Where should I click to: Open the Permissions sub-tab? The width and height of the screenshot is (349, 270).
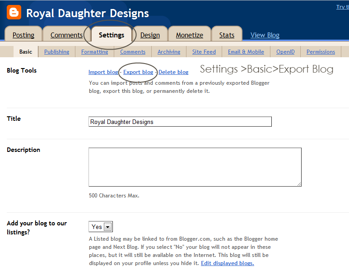(x=321, y=52)
